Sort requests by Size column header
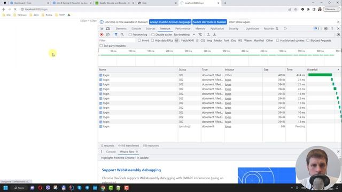The image size is (342, 192). (274, 70)
